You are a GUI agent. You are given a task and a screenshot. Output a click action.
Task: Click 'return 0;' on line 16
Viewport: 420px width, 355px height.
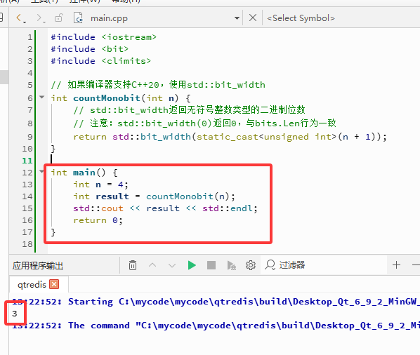point(98,220)
